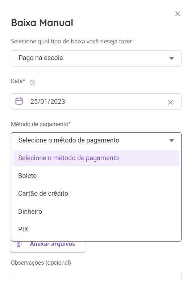
Task: Click the Anexar arquivos button
Action: tap(48, 247)
